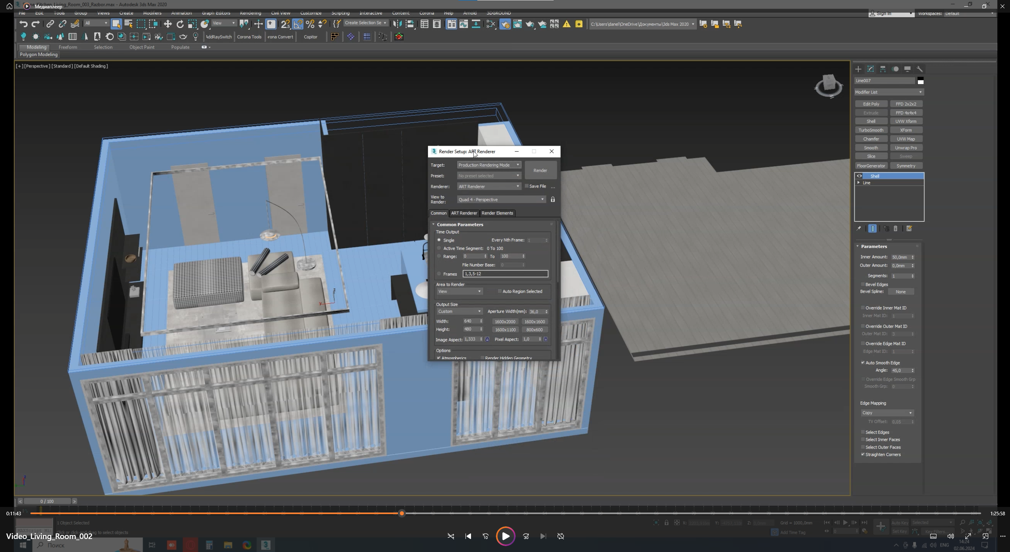The width and height of the screenshot is (1010, 552).
Task: Toggle Shell modifier visibility eye icon
Action: 860,176
